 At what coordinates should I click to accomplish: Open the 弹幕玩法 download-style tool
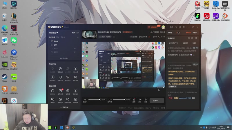52,78
